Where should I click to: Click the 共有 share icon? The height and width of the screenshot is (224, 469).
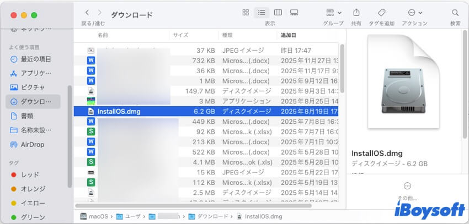356,13
